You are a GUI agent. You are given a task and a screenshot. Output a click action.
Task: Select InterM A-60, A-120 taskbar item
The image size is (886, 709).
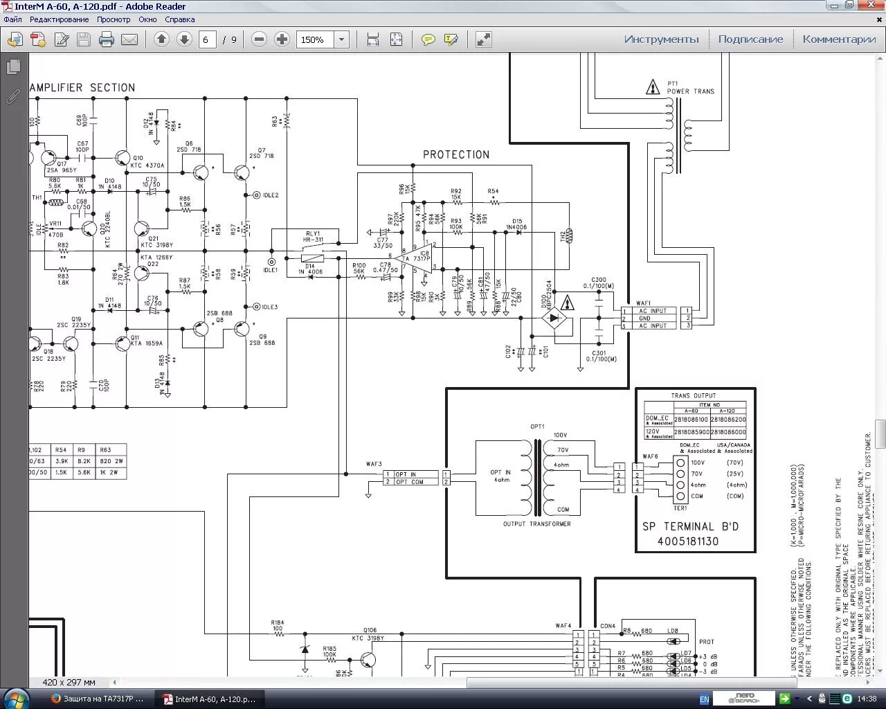pos(210,699)
